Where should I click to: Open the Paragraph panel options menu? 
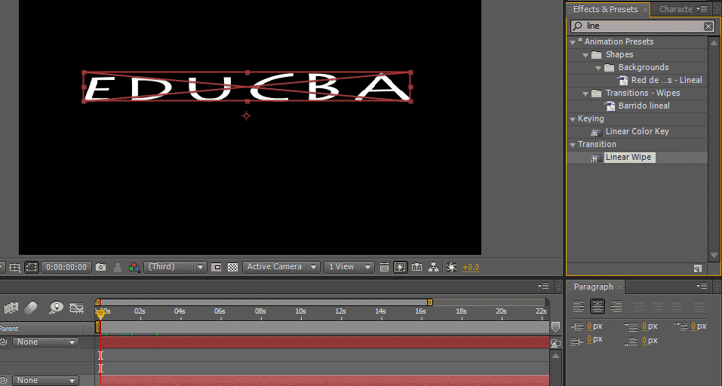pos(702,286)
